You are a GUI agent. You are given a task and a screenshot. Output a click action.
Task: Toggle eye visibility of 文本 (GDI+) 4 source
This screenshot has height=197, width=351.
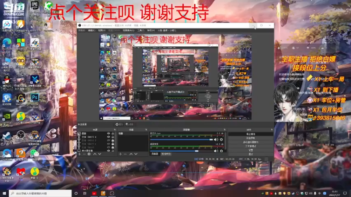coord(108,137)
